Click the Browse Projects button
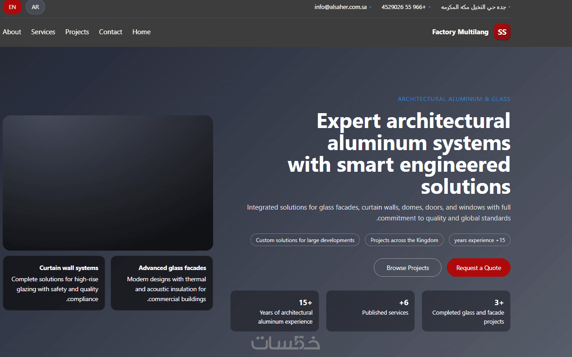Viewport: 572px width, 357px height. (x=408, y=268)
